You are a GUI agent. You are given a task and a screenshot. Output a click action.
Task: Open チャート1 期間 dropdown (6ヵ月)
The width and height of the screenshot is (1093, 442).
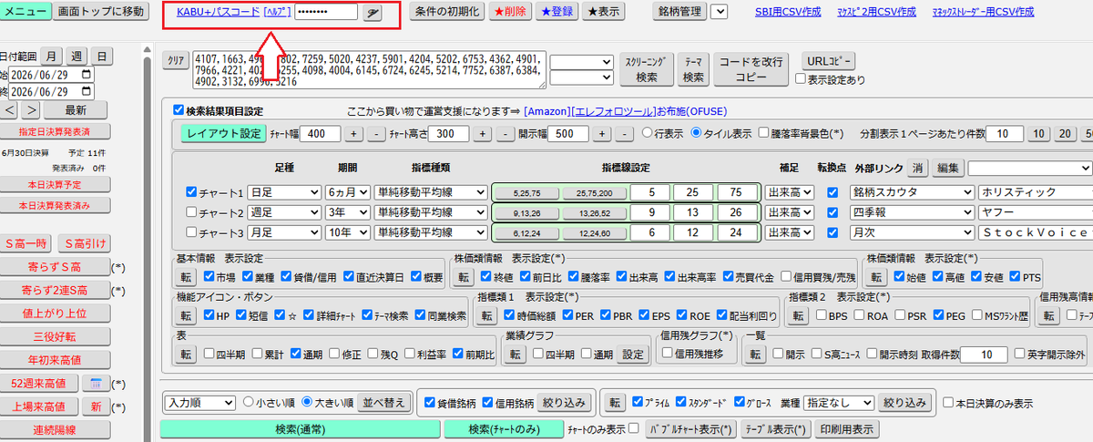(347, 192)
